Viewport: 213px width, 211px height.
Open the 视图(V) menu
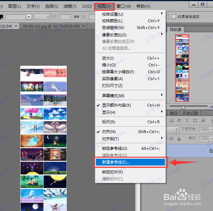(104, 7)
